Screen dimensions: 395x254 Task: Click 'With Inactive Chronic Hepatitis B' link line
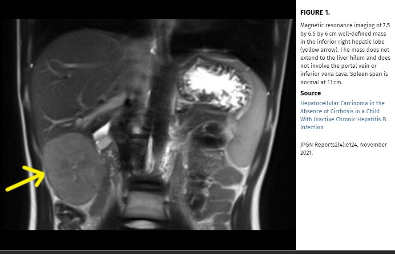(343, 119)
